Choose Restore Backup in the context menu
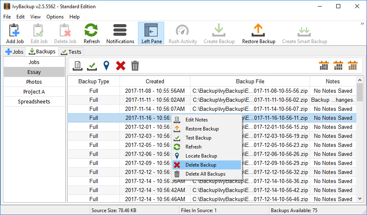The width and height of the screenshot is (367, 215). pos(206,129)
